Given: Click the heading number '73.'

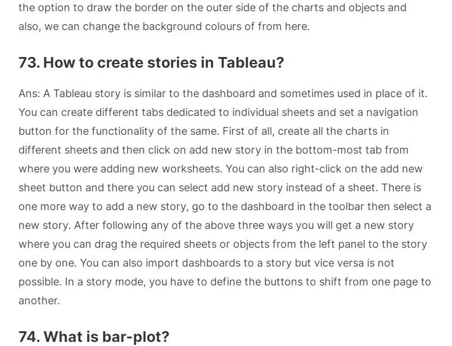Looking at the screenshot, I should click(x=29, y=62).
